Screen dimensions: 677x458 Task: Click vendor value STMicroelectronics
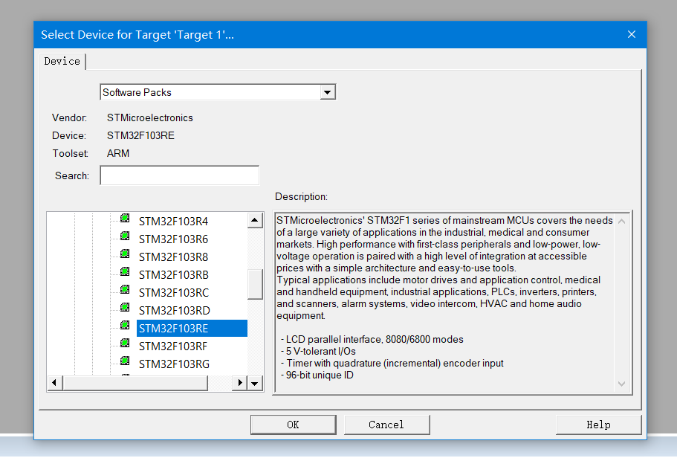pos(150,118)
